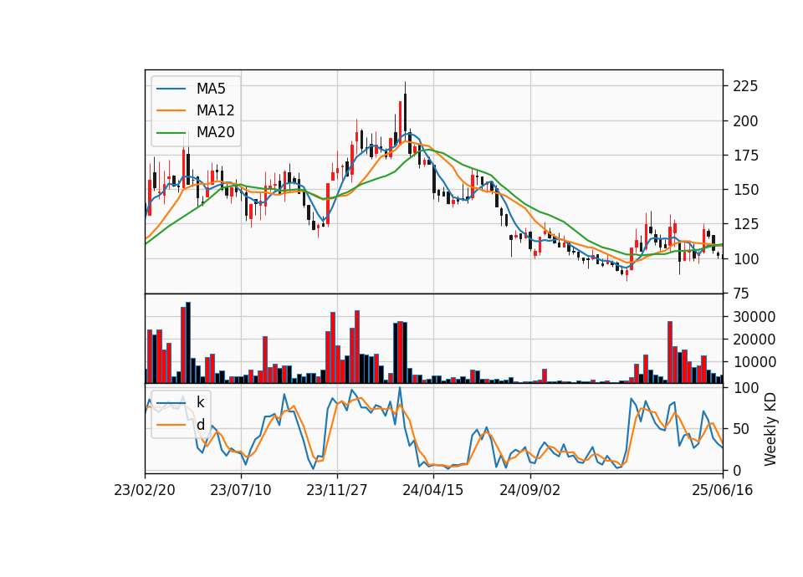
Task: Click the 25/06/16 date axis label
Action: pyautogui.click(x=723, y=490)
